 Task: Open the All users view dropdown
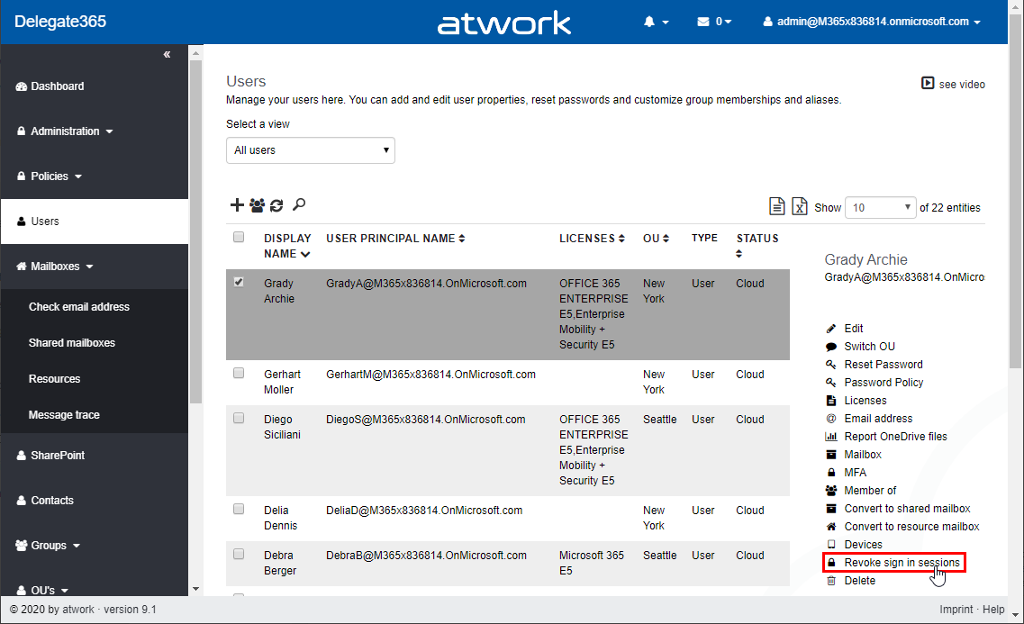[310, 150]
